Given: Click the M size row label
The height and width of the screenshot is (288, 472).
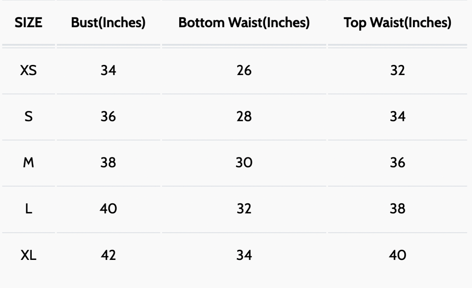Looking at the screenshot, I should tap(28, 162).
